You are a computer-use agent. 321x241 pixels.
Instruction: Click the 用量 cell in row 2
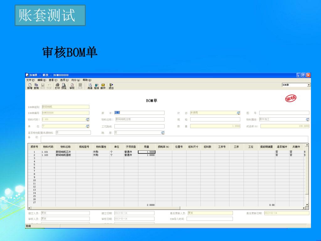pyautogui.click(x=147, y=155)
